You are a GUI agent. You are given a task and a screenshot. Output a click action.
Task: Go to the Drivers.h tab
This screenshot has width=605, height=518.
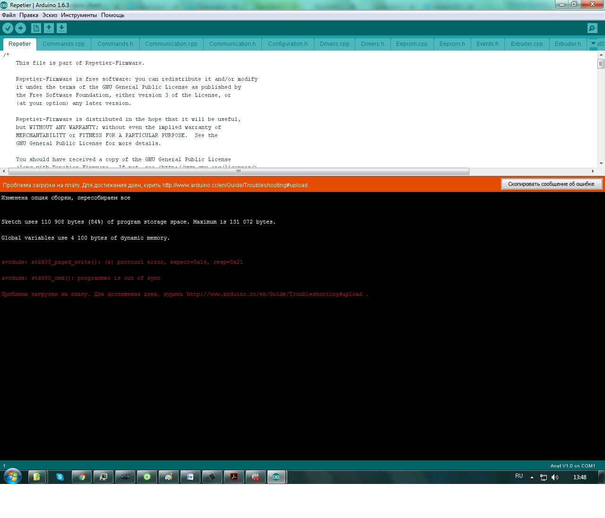372,44
